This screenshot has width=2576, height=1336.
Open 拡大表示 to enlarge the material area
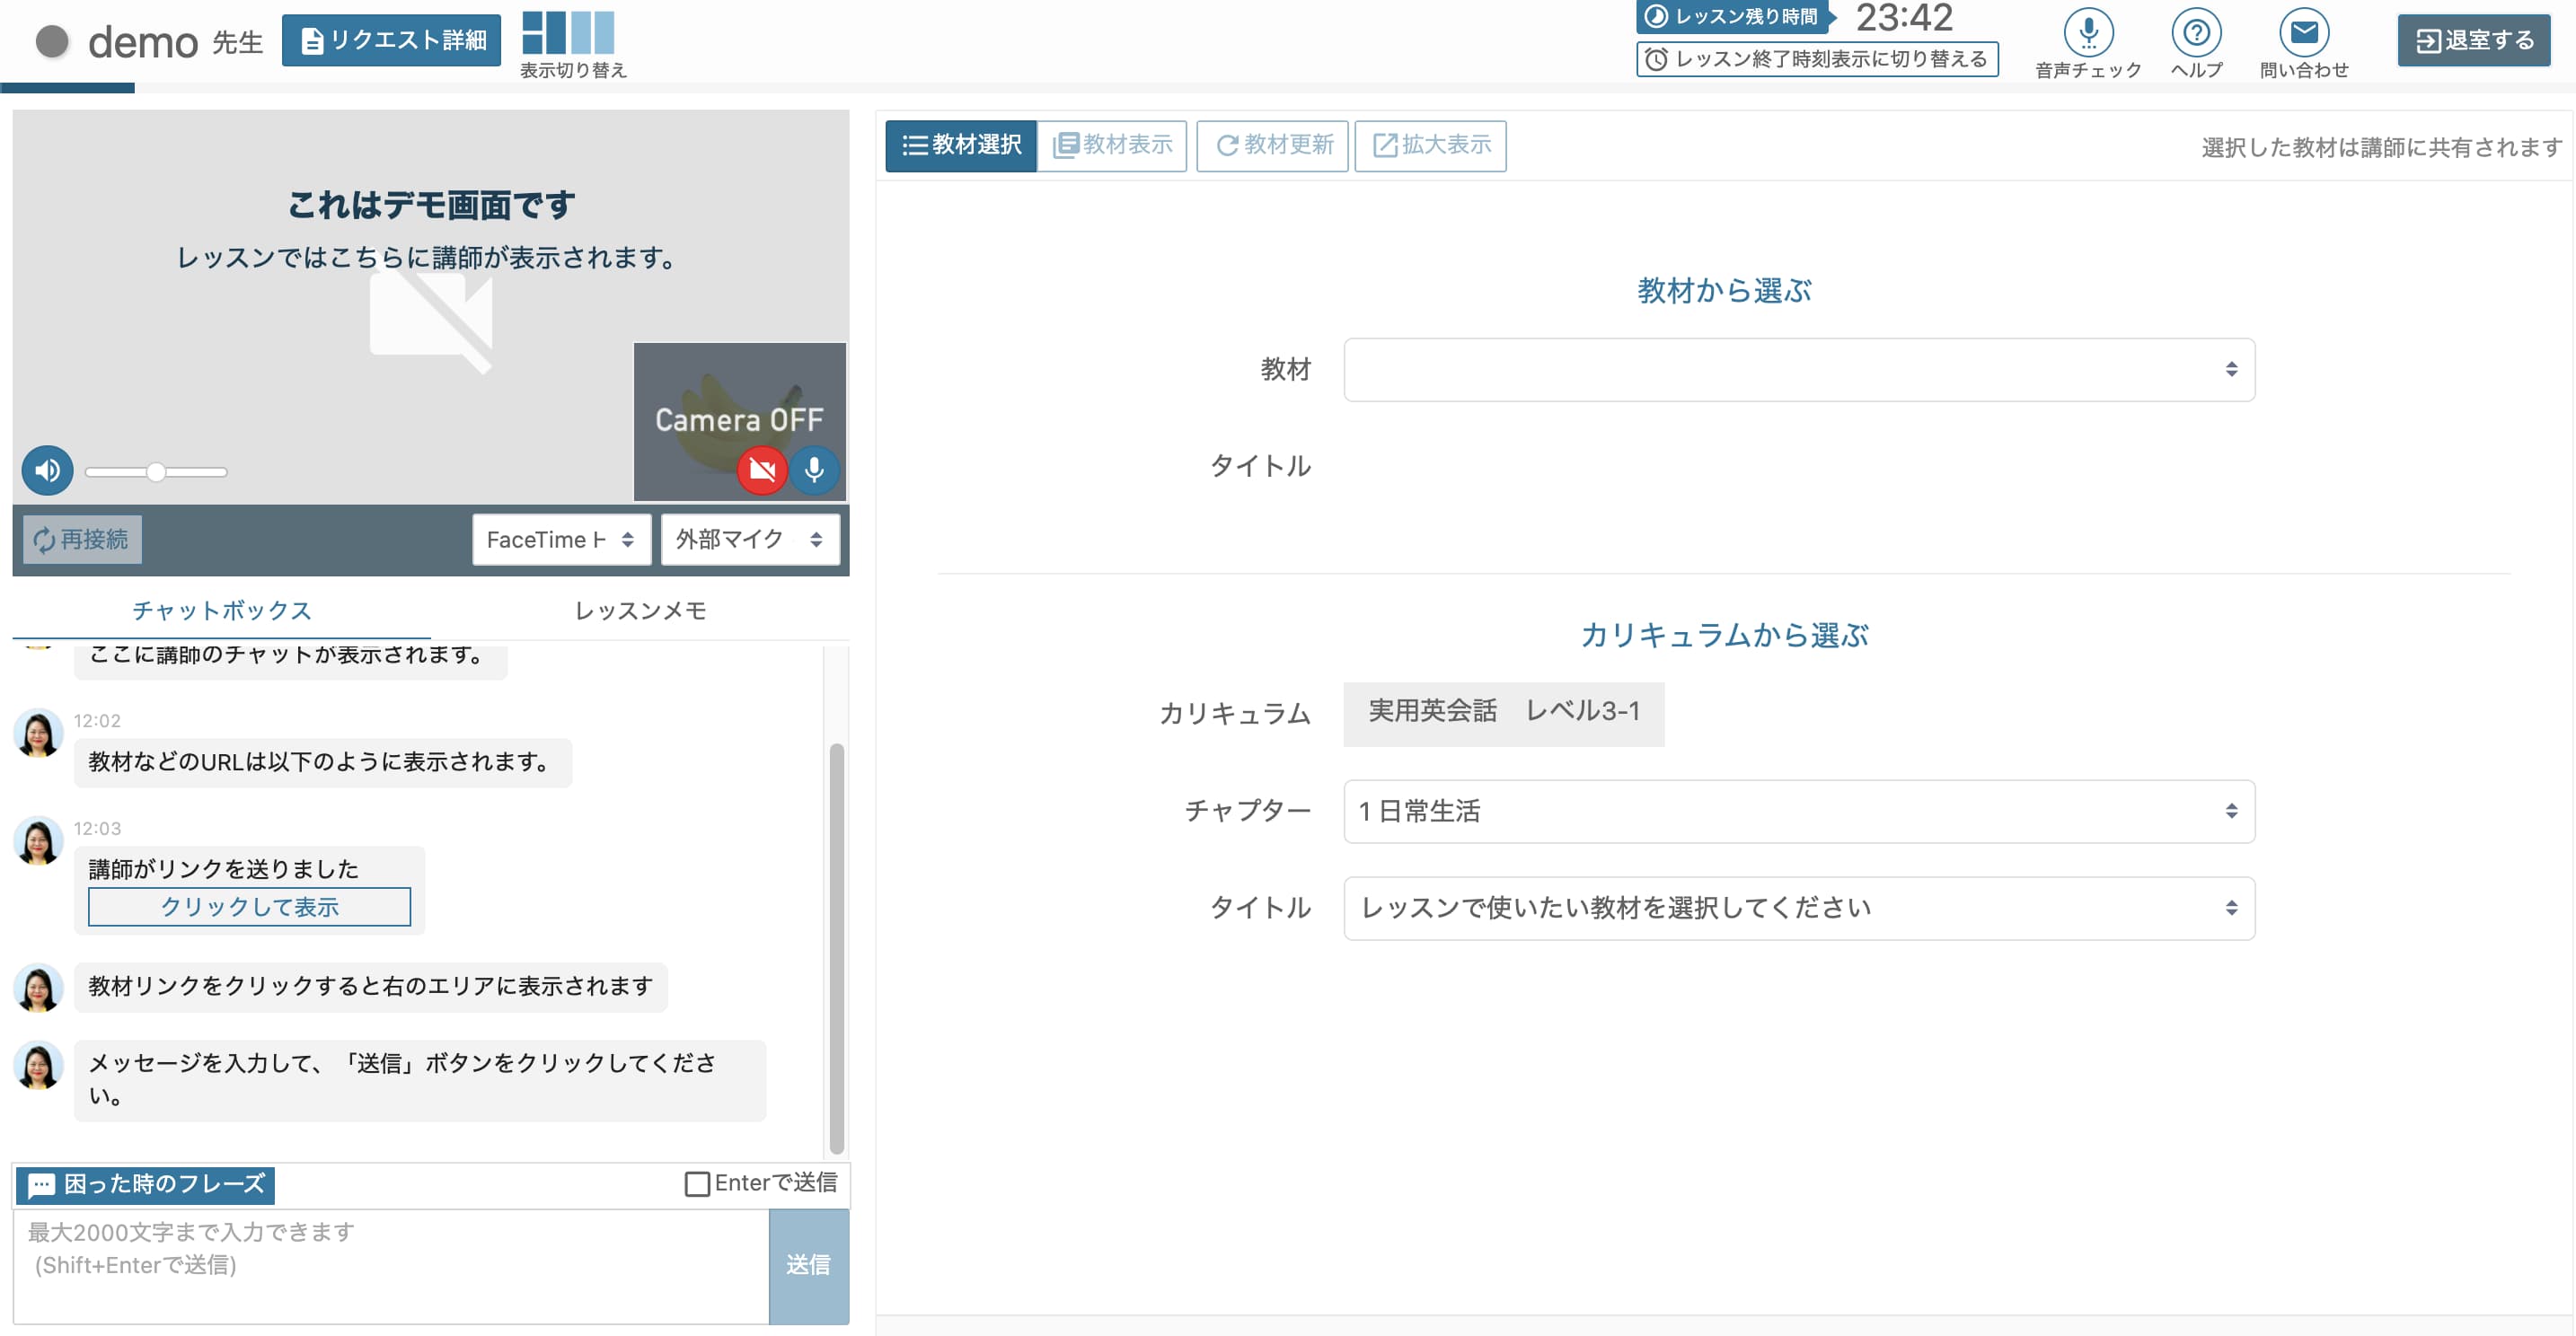point(1430,145)
